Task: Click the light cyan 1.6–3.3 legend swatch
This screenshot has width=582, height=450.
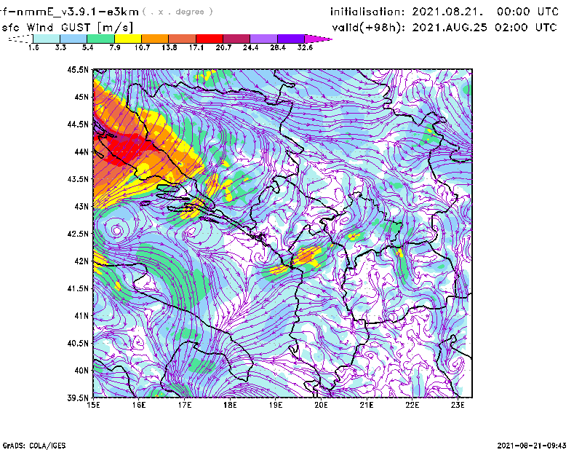Action: click(x=46, y=38)
